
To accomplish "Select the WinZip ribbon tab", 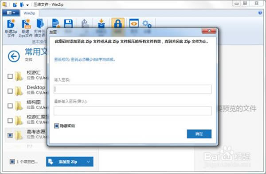I will pos(29,13).
